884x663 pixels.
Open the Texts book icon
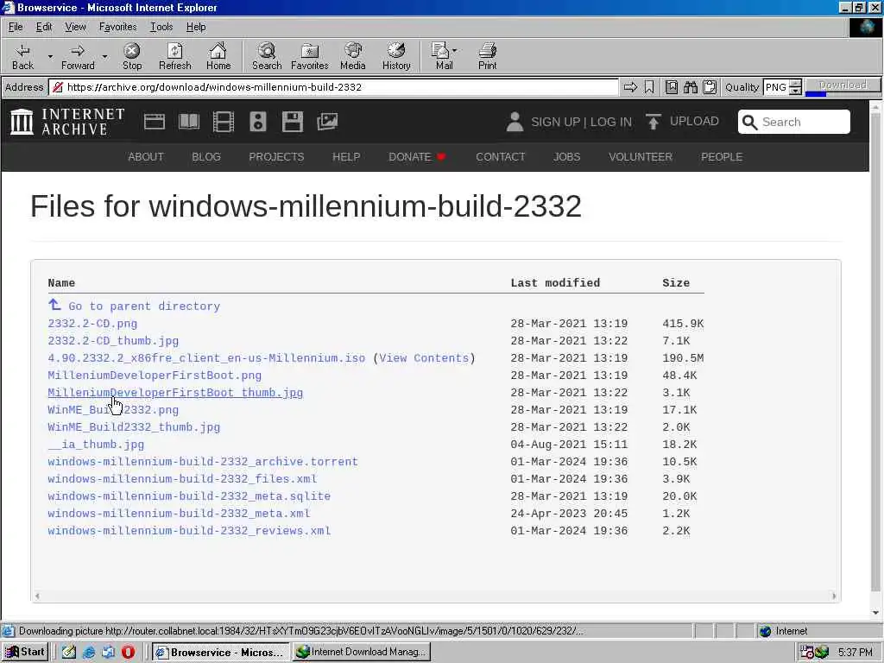(x=189, y=122)
